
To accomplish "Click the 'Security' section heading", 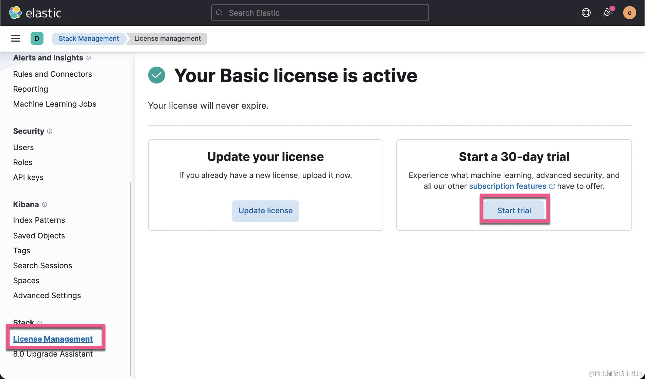I will (29, 131).
